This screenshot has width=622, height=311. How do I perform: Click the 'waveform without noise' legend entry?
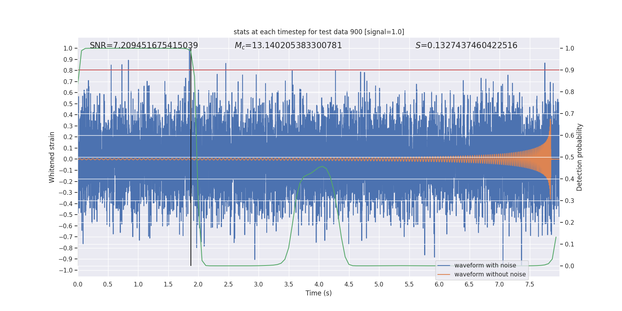coord(490,274)
